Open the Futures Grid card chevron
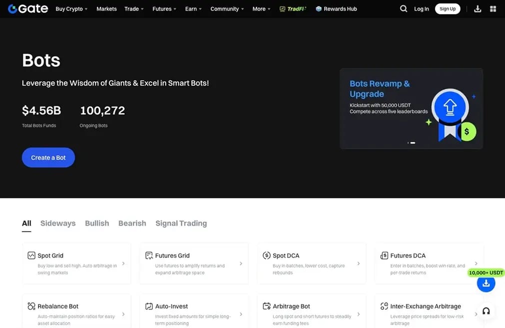The width and height of the screenshot is (505, 328). pos(241,264)
